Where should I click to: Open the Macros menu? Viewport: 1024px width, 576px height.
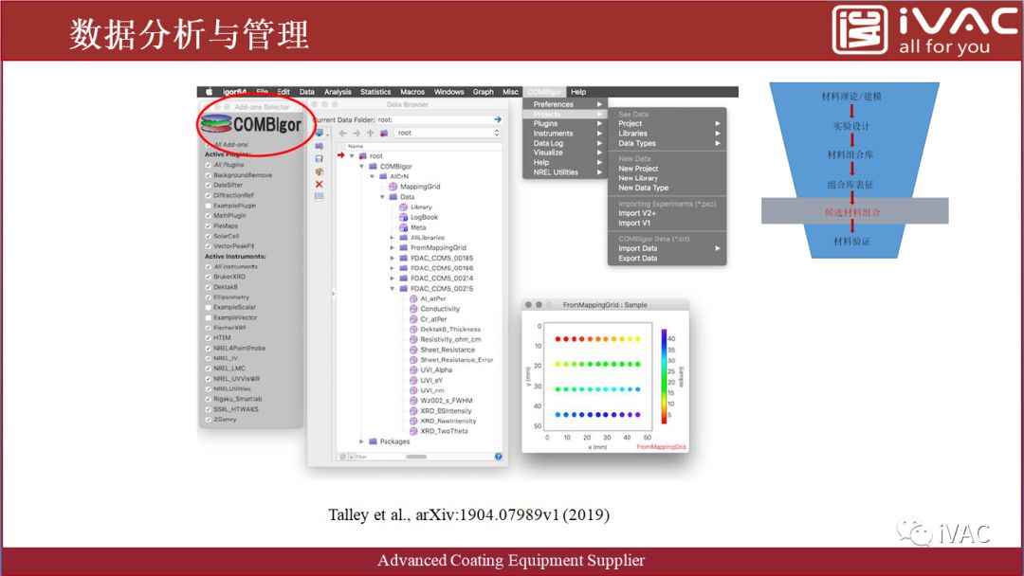(x=412, y=92)
